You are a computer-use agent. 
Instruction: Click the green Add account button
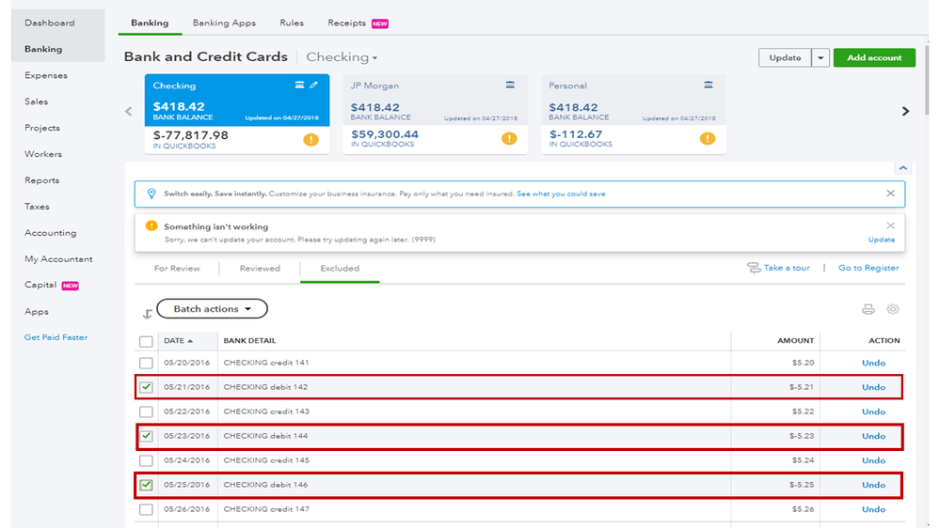pos(874,57)
